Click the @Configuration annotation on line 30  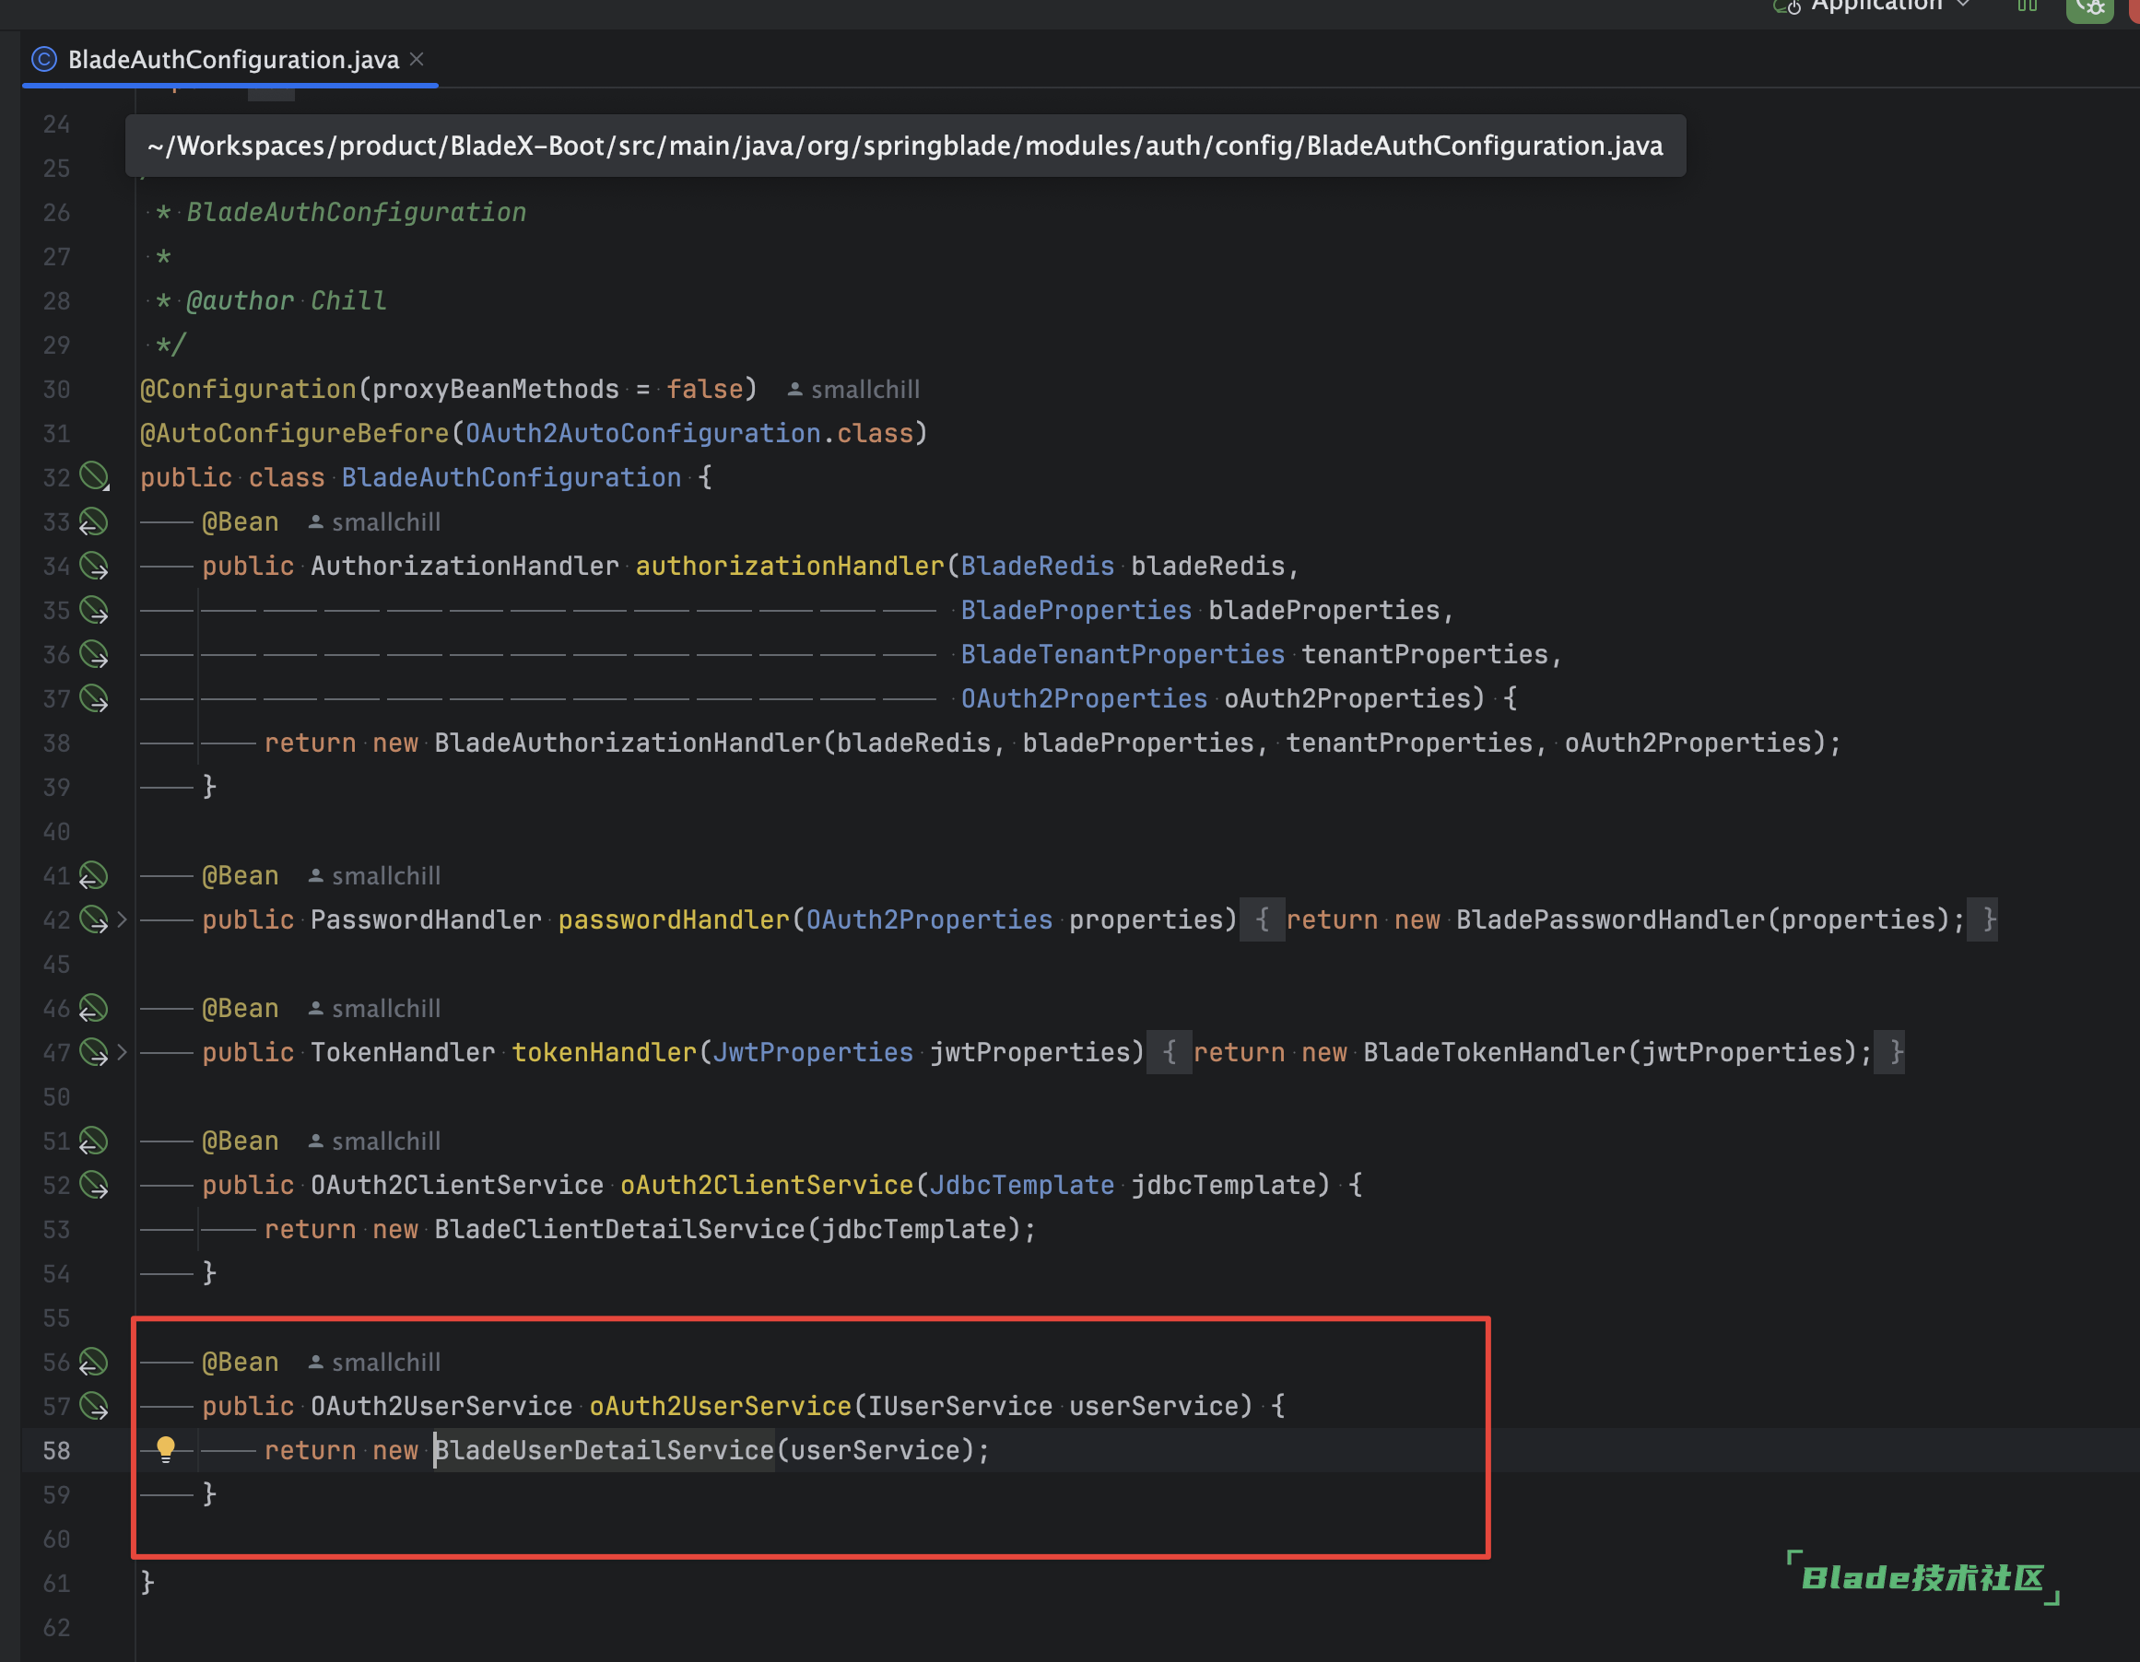248,390
